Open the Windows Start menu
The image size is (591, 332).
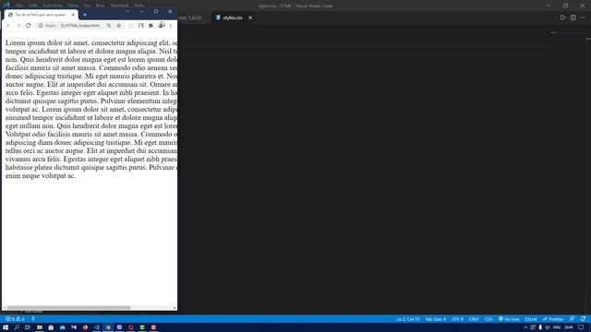pos(6,327)
